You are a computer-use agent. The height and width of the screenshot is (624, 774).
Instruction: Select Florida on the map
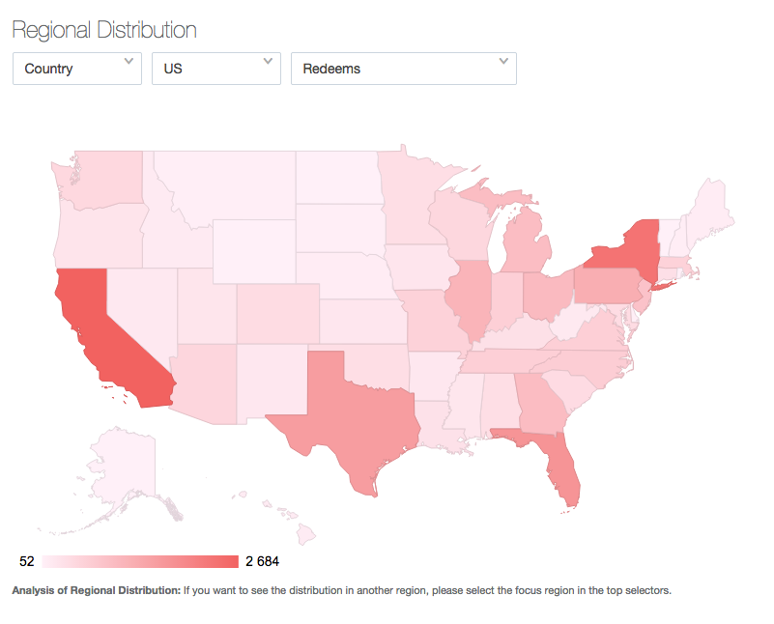[x=562, y=465]
